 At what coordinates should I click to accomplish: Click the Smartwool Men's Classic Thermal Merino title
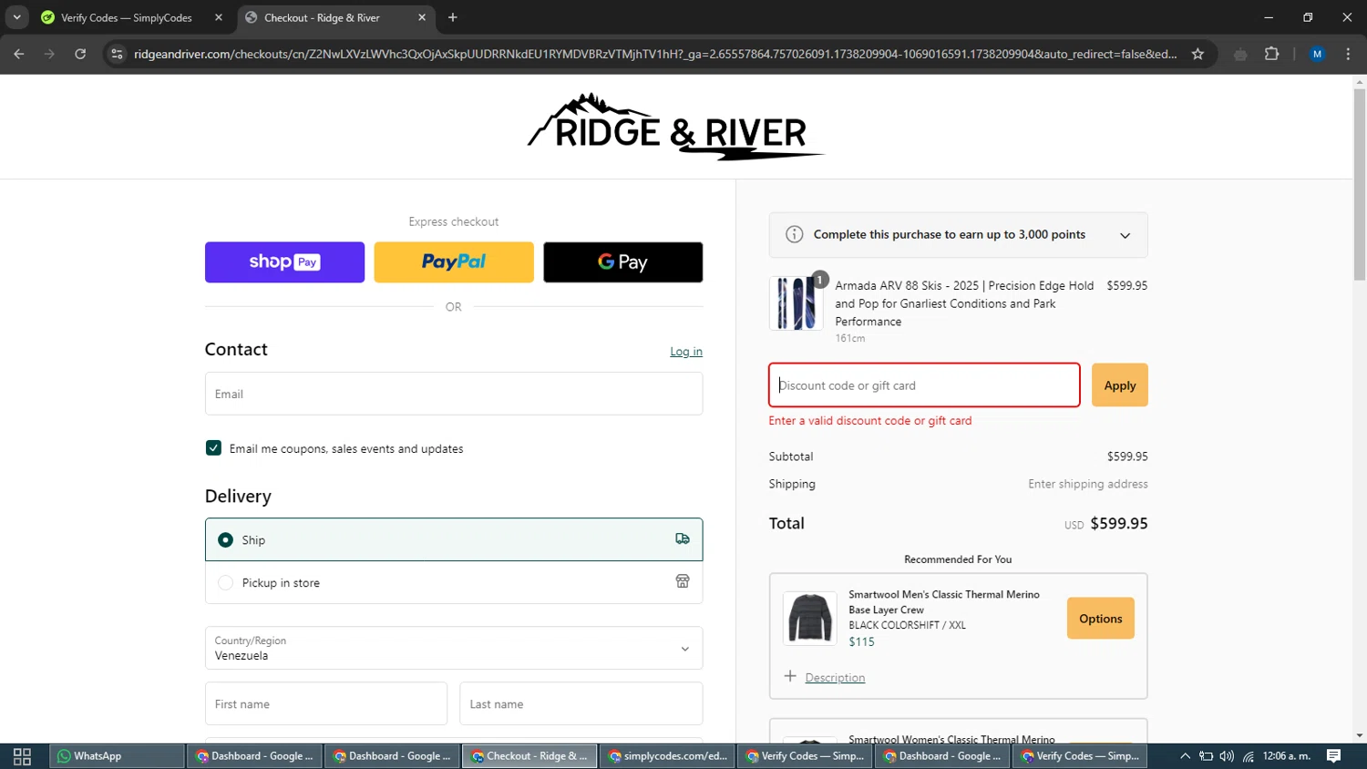944,602
